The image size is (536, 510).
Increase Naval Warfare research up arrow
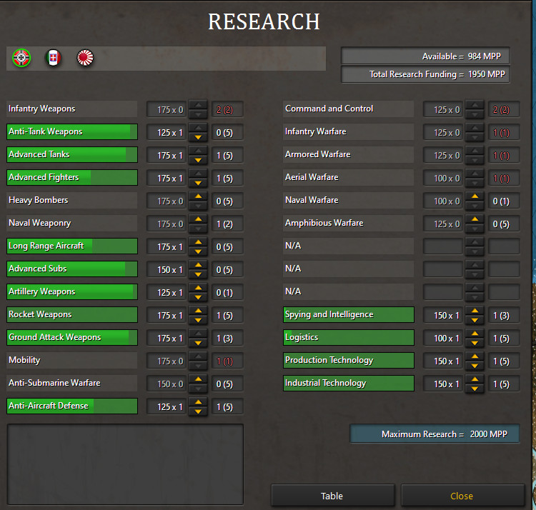point(475,196)
